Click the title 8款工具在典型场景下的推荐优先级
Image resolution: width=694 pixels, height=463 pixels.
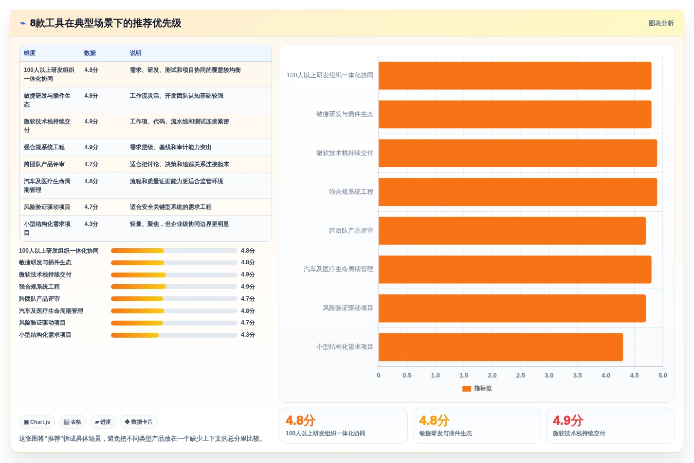106,23
